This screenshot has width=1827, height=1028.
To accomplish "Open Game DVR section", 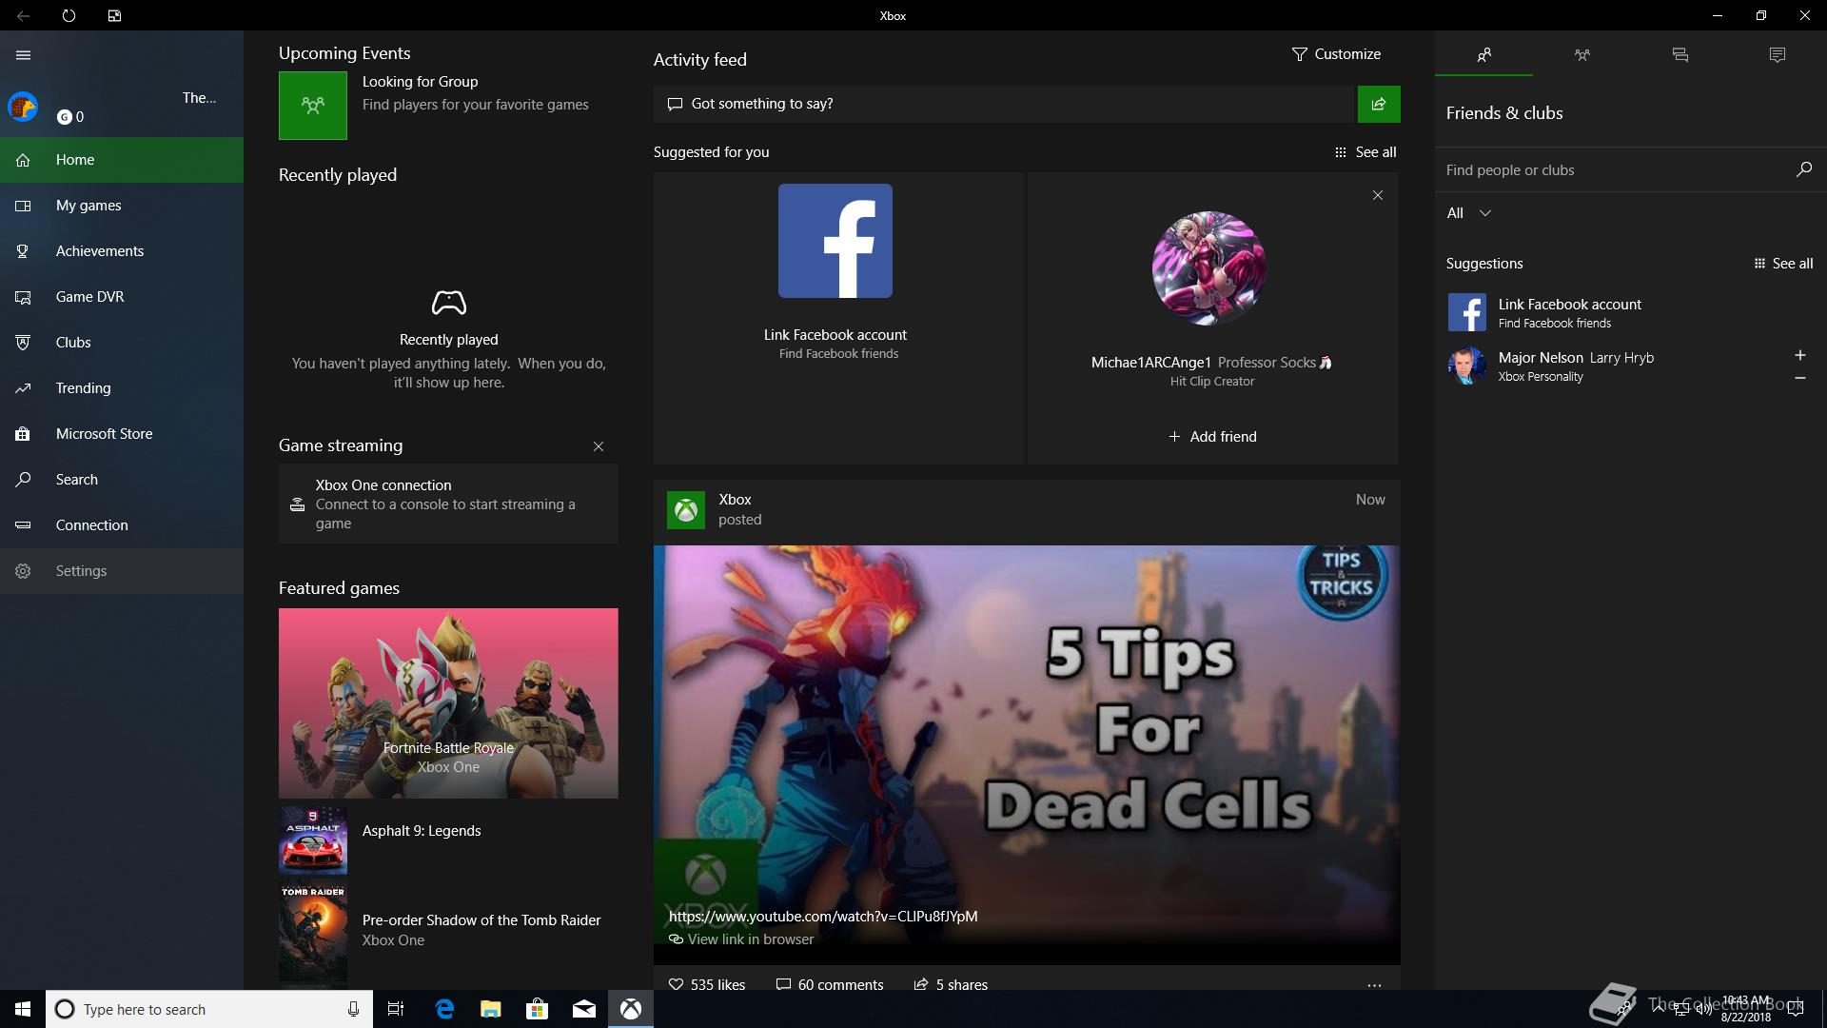I will (x=122, y=297).
